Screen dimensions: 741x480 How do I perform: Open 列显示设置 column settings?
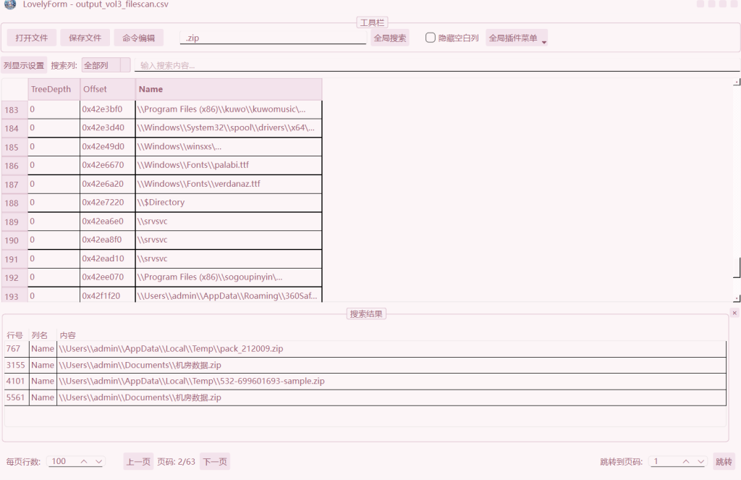pyautogui.click(x=24, y=65)
